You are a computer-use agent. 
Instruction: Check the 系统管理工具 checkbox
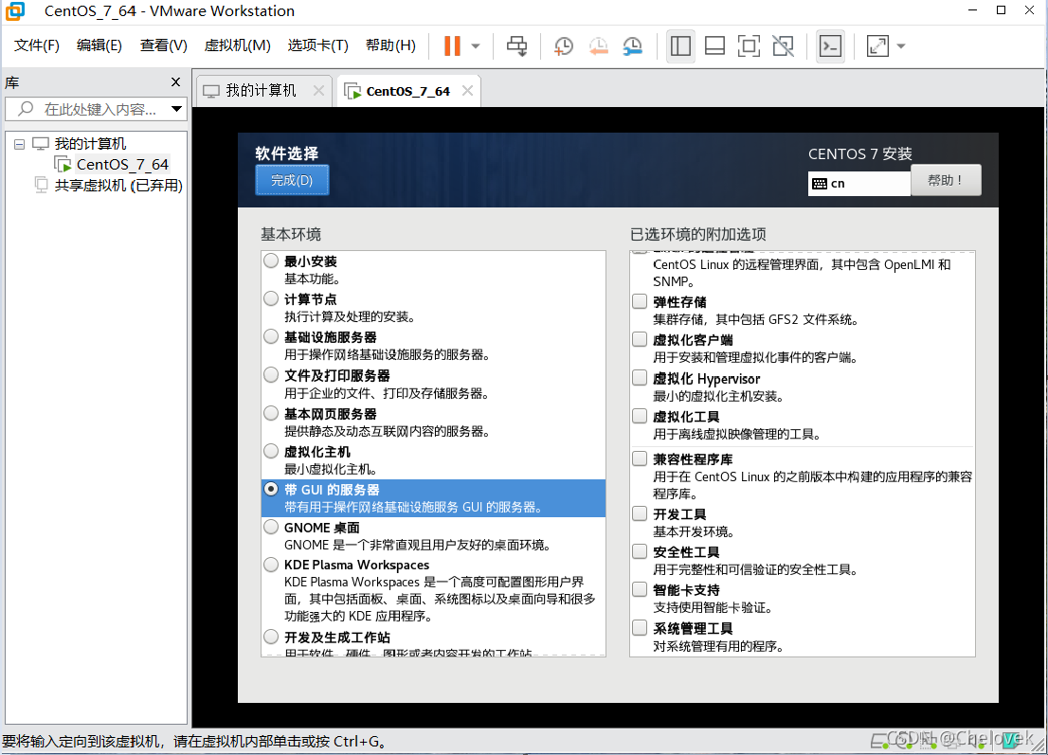(640, 628)
